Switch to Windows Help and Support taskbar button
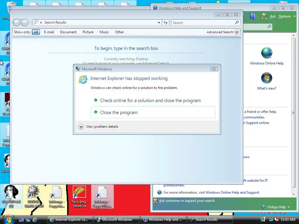The height and width of the screenshot is (224, 299). 164,220
